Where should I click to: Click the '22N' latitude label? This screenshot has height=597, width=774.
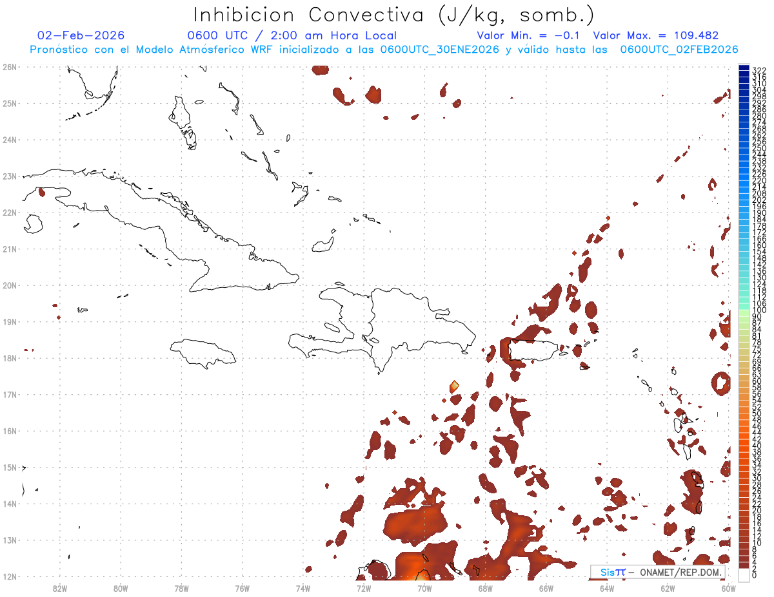(9, 213)
